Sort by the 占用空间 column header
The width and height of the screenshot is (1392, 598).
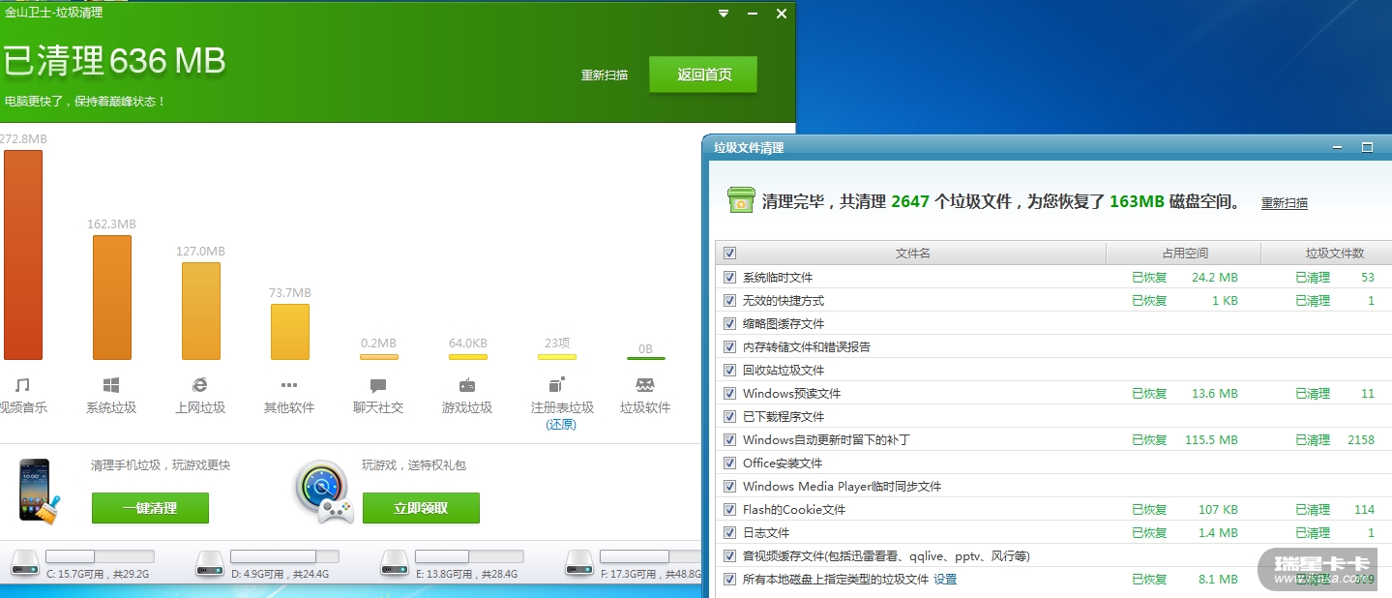(1184, 254)
